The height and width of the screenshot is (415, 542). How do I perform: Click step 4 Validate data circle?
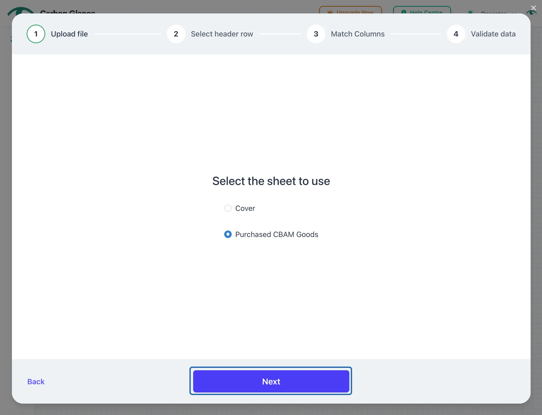[456, 34]
